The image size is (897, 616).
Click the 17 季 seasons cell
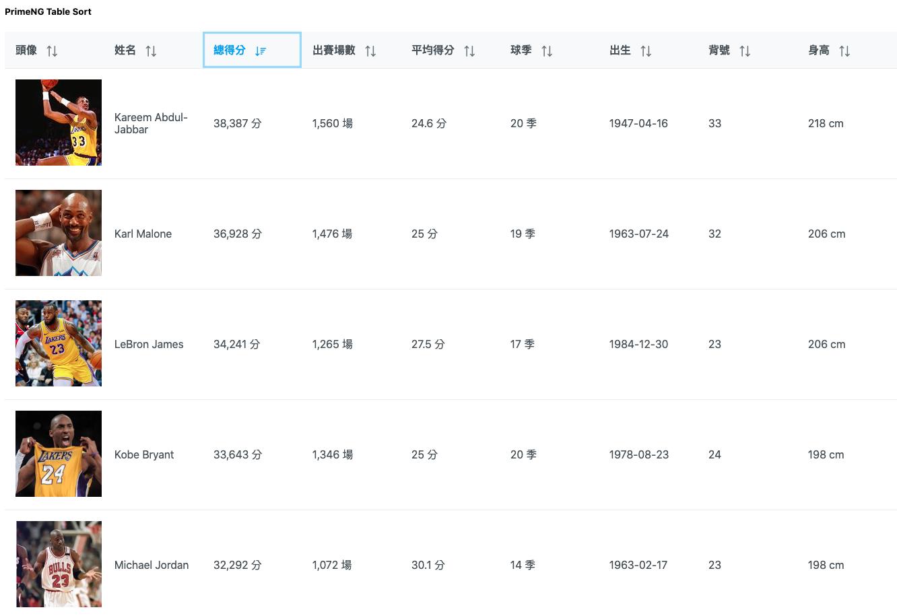point(523,345)
